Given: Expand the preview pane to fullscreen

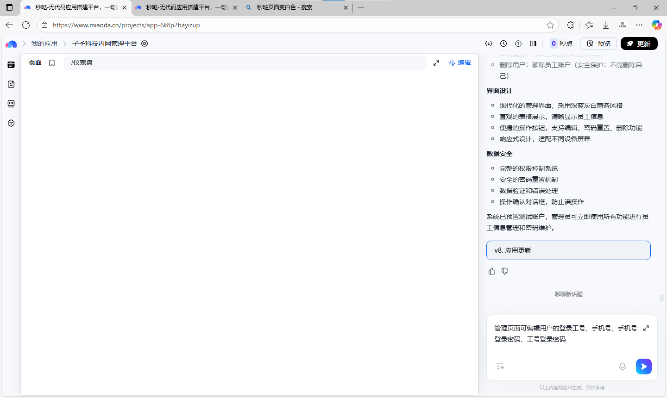Looking at the screenshot, I should click(x=436, y=63).
